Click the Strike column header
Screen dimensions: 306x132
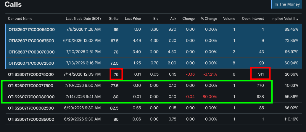114,19
